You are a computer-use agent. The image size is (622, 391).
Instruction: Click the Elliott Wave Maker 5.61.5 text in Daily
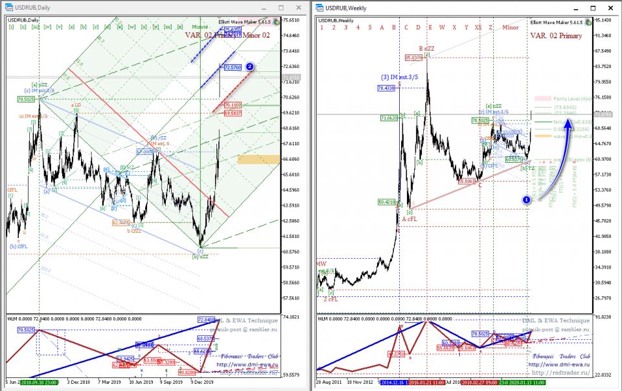coord(245,22)
